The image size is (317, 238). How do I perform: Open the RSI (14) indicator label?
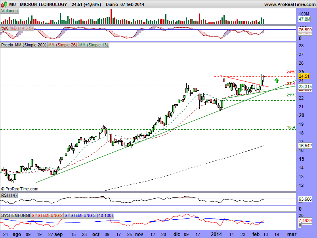pos(9,195)
